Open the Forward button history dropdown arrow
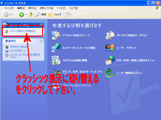Screen dimensions: 161x120 tap(26, 14)
